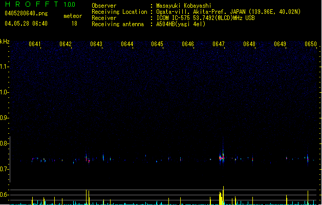Image resolution: width=322 pixels, height=205 pixels.
Task: Click the observer name Masayuki Kobayashi
Action: [184, 6]
